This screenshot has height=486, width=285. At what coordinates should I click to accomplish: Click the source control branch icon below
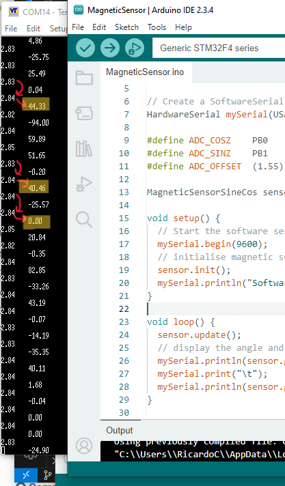coord(48,475)
